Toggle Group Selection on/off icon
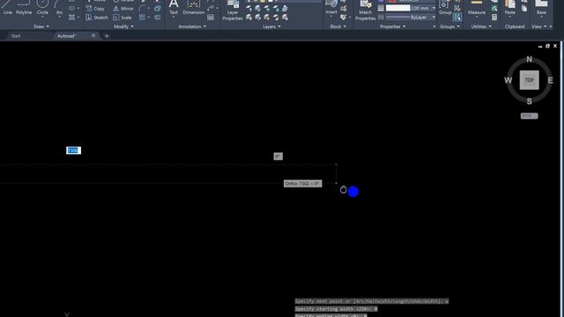Image resolution: width=564 pixels, height=317 pixels. click(457, 17)
